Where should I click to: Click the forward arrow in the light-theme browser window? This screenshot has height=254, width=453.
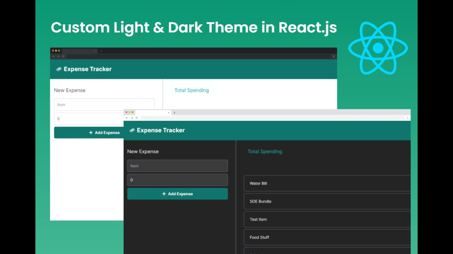58,56
